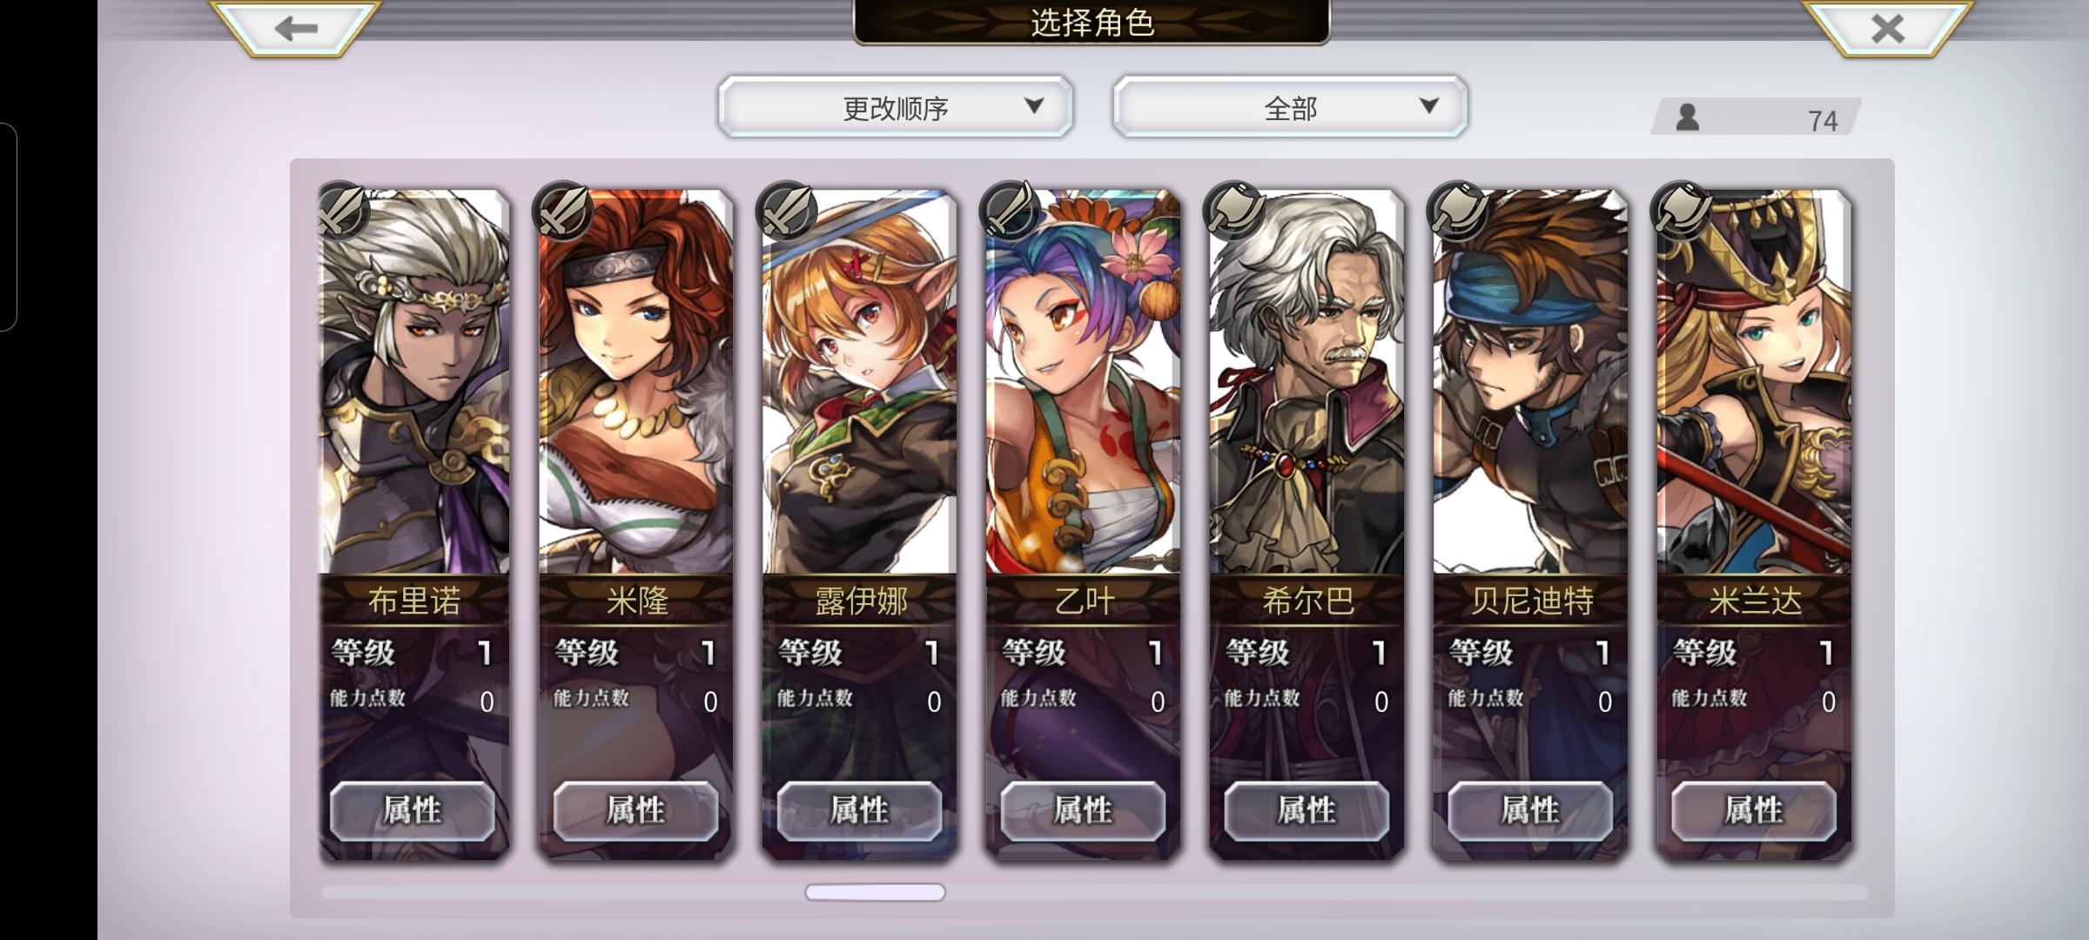This screenshot has width=2089, height=940.
Task: Close the character selection screen
Action: (x=1887, y=27)
